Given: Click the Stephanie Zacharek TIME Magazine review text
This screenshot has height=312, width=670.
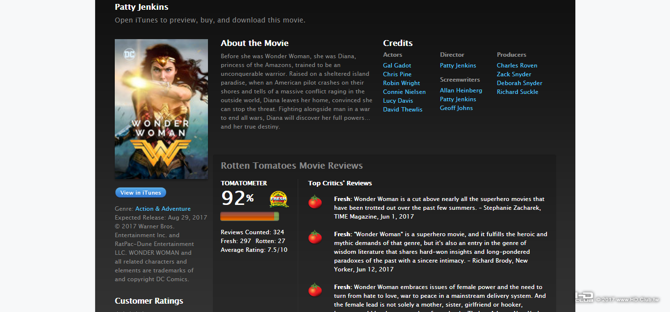Looking at the screenshot, I should (439, 208).
